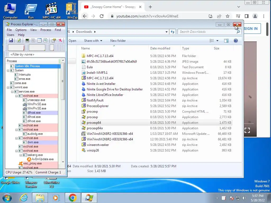Screen dimensions: 271x203
Task: Open the Share with dropdown
Action: [93, 41]
